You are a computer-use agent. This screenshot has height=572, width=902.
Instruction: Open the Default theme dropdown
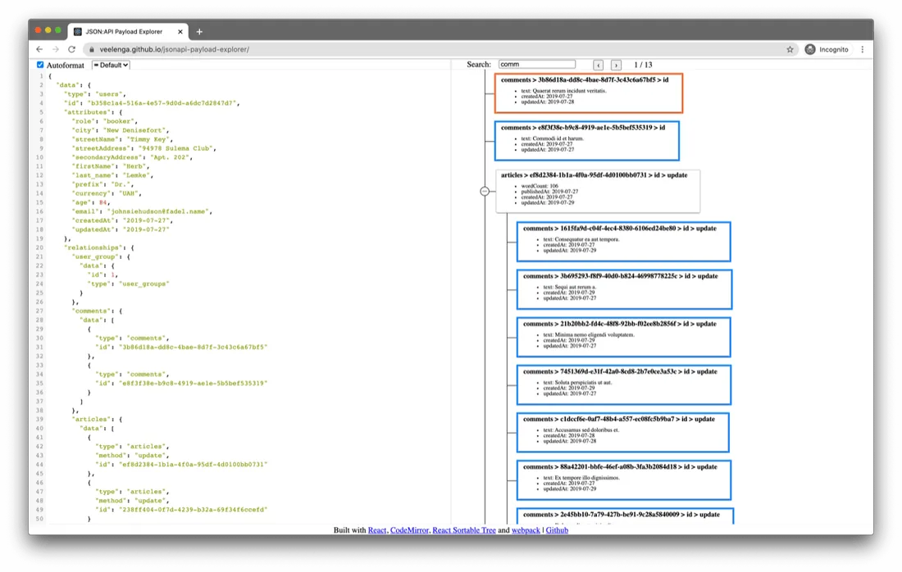tap(111, 65)
